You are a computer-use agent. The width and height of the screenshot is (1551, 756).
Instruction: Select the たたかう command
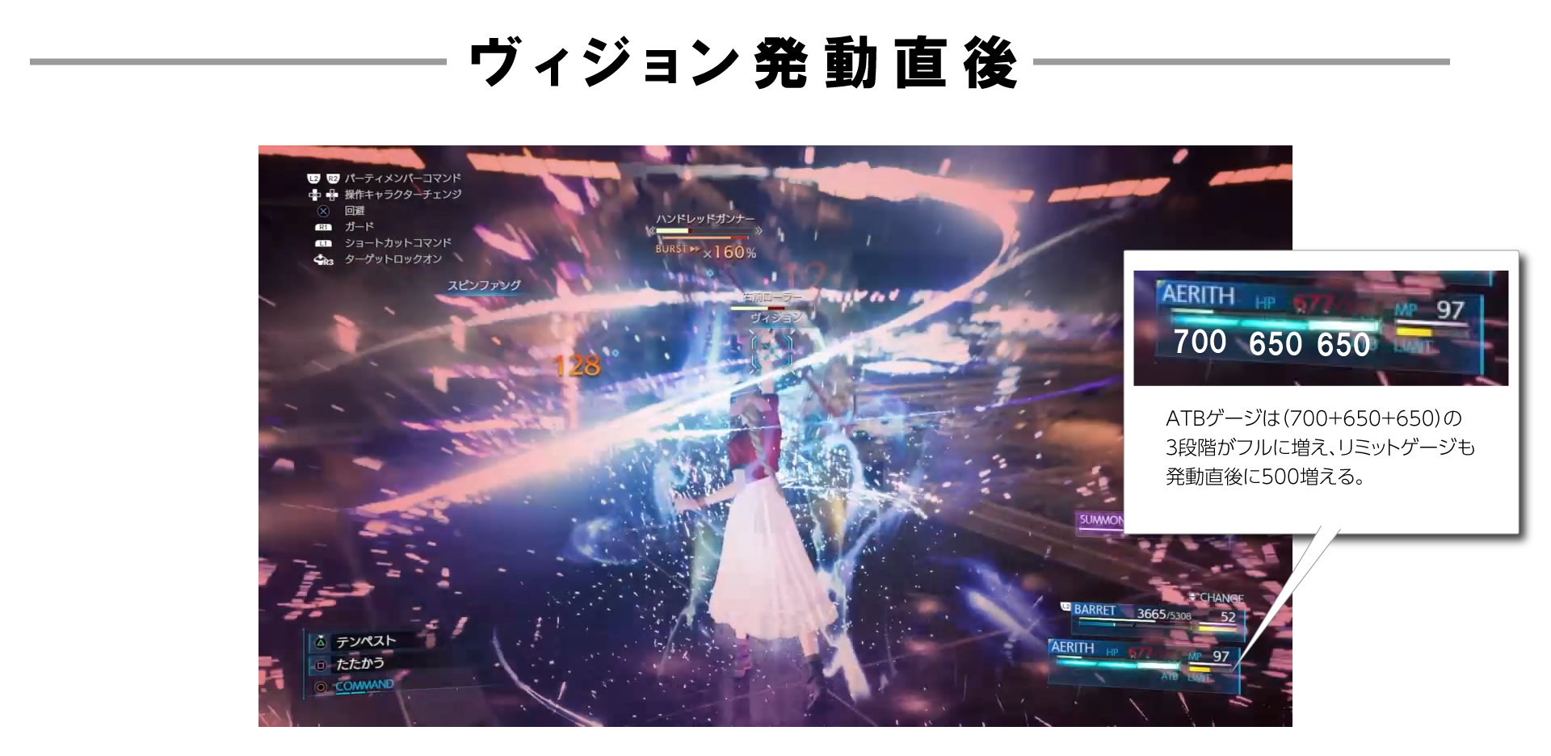click(x=360, y=663)
